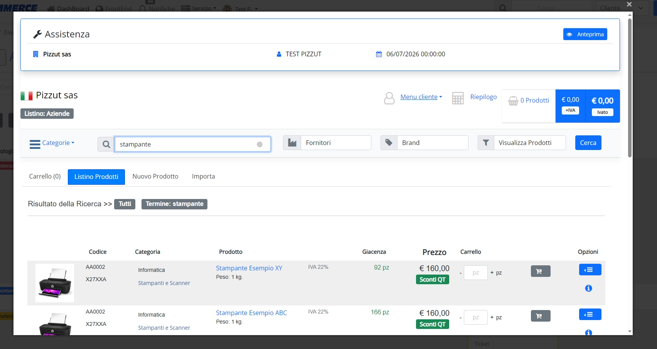Show info icon for Stampante Esempio XY
This screenshot has width=657, height=349.
tap(588, 288)
